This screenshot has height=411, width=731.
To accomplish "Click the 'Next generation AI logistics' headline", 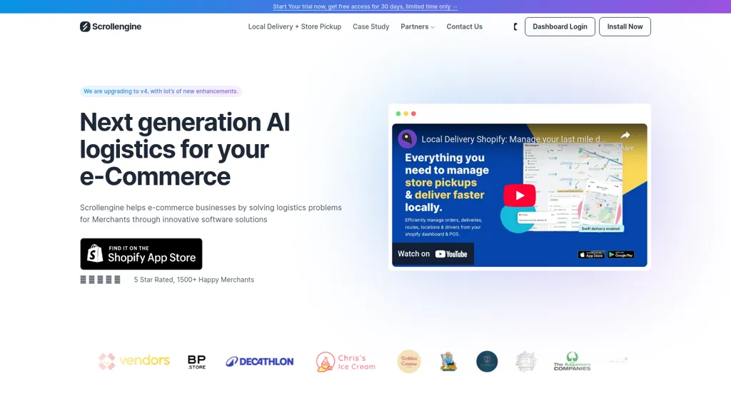I will click(185, 149).
